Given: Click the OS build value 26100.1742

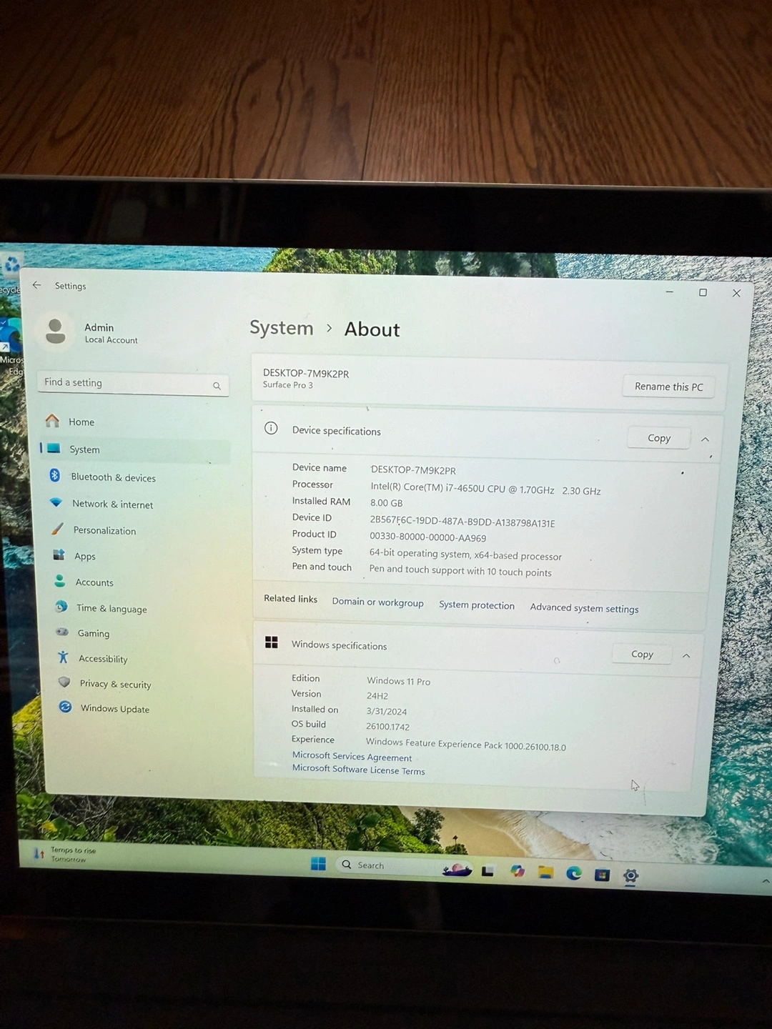Looking at the screenshot, I should coord(387,727).
